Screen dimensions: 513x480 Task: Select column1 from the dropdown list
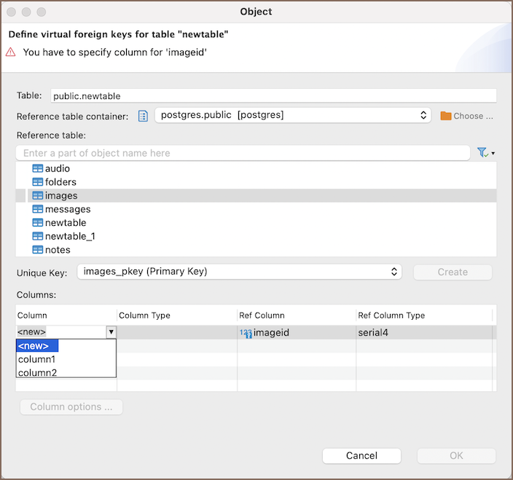[37, 359]
